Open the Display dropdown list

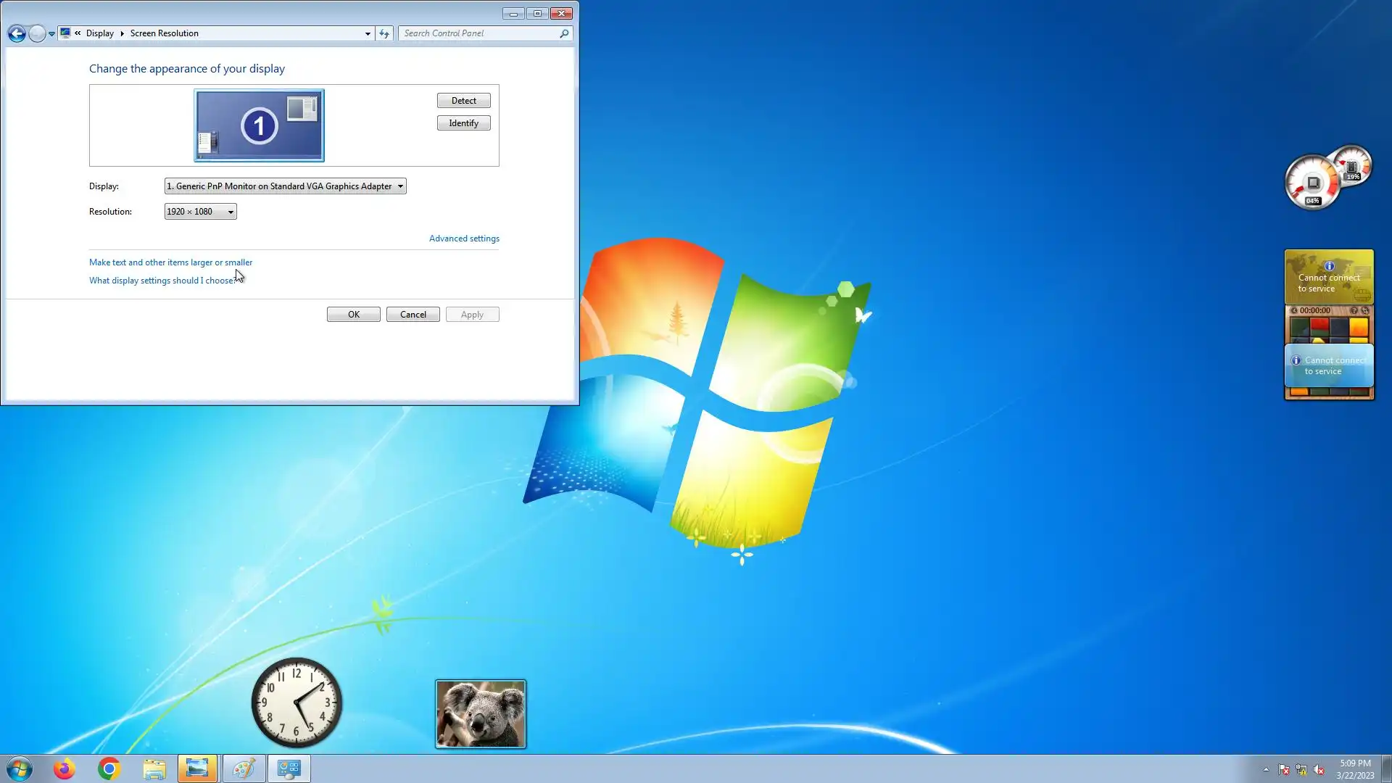point(285,186)
